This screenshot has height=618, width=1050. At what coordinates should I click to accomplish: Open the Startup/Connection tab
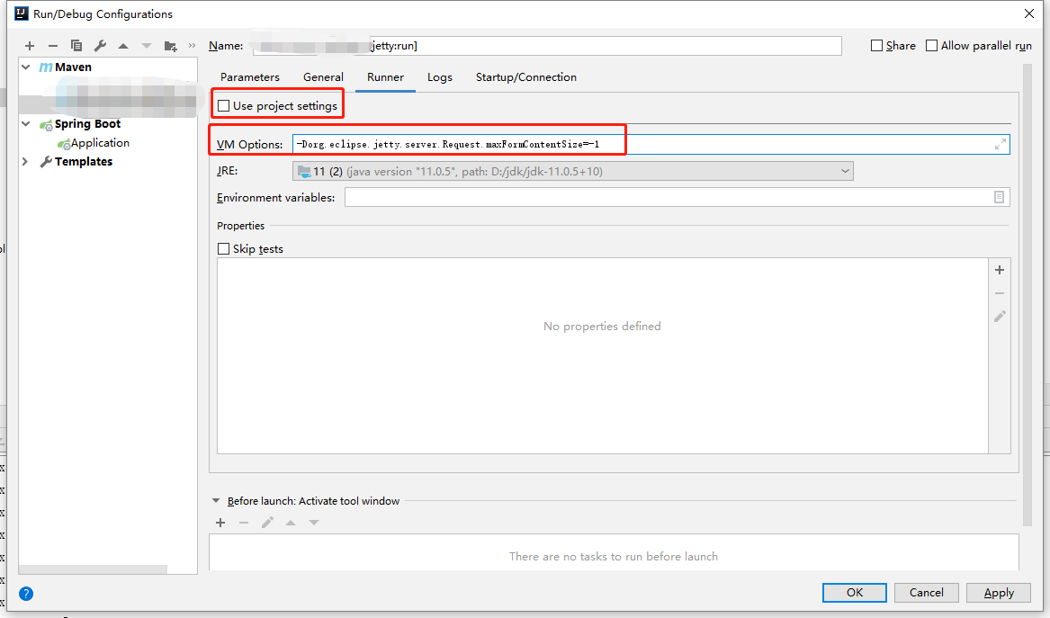(x=525, y=77)
